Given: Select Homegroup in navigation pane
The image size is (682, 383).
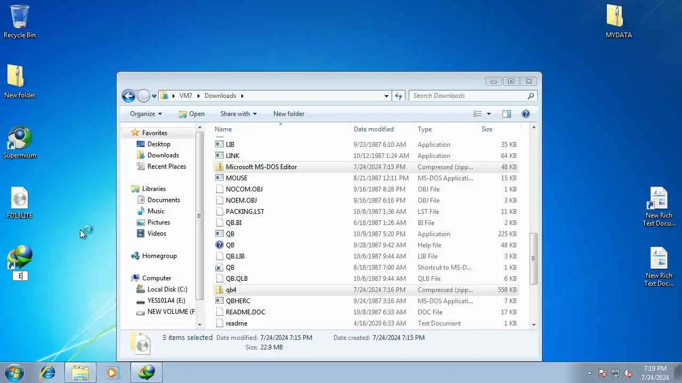Looking at the screenshot, I should pyautogui.click(x=159, y=256).
